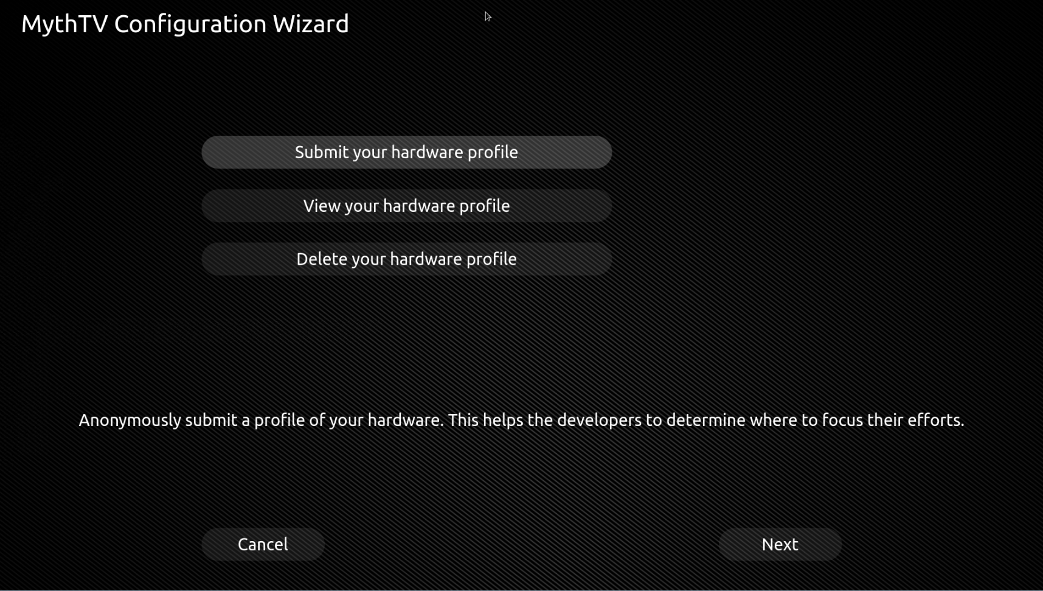Choose the Delete profile menu entry
The width and height of the screenshot is (1043, 591).
coord(406,259)
